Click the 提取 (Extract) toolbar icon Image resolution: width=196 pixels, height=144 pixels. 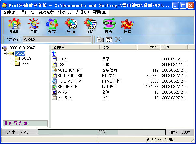pyautogui.click(x=90, y=24)
